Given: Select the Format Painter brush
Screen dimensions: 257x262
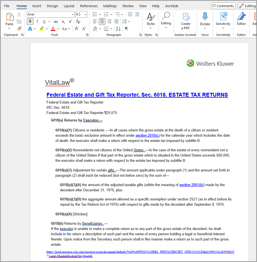Looking at the screenshot, I should [x=19, y=28].
